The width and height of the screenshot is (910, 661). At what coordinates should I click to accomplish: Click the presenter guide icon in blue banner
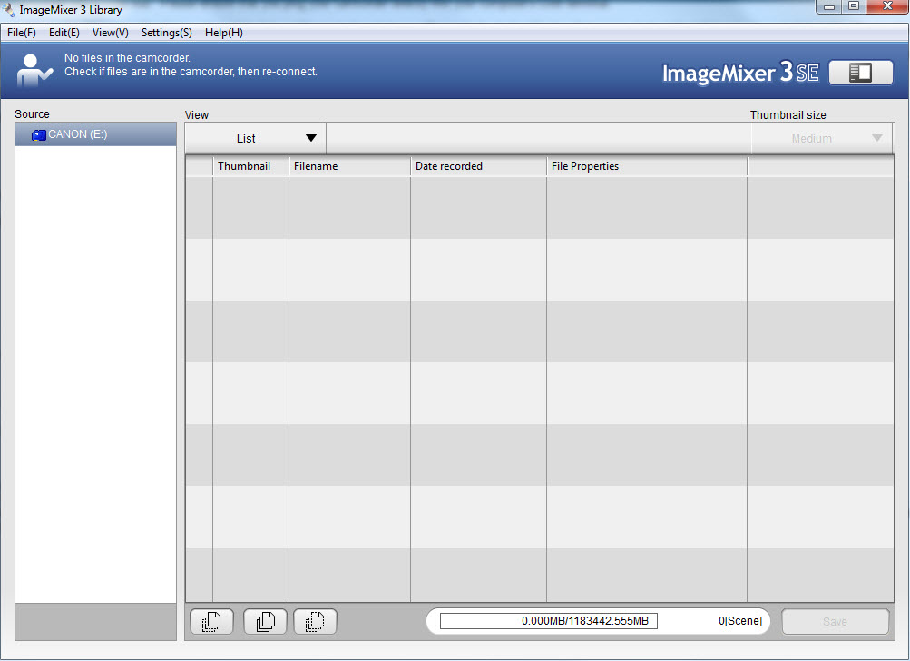pyautogui.click(x=34, y=70)
